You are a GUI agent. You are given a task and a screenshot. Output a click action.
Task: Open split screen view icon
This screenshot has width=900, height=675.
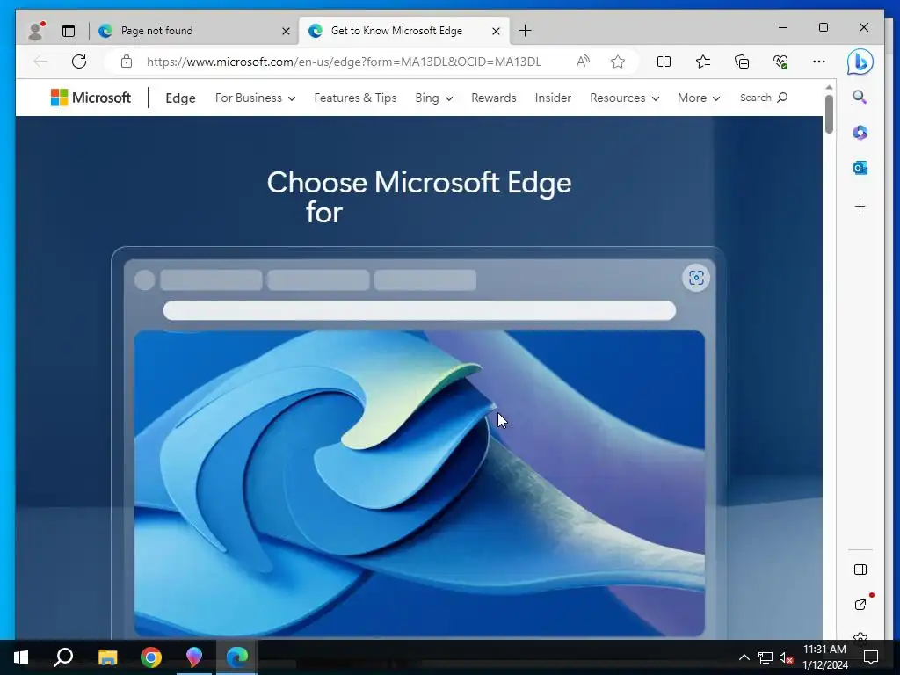[x=664, y=62]
